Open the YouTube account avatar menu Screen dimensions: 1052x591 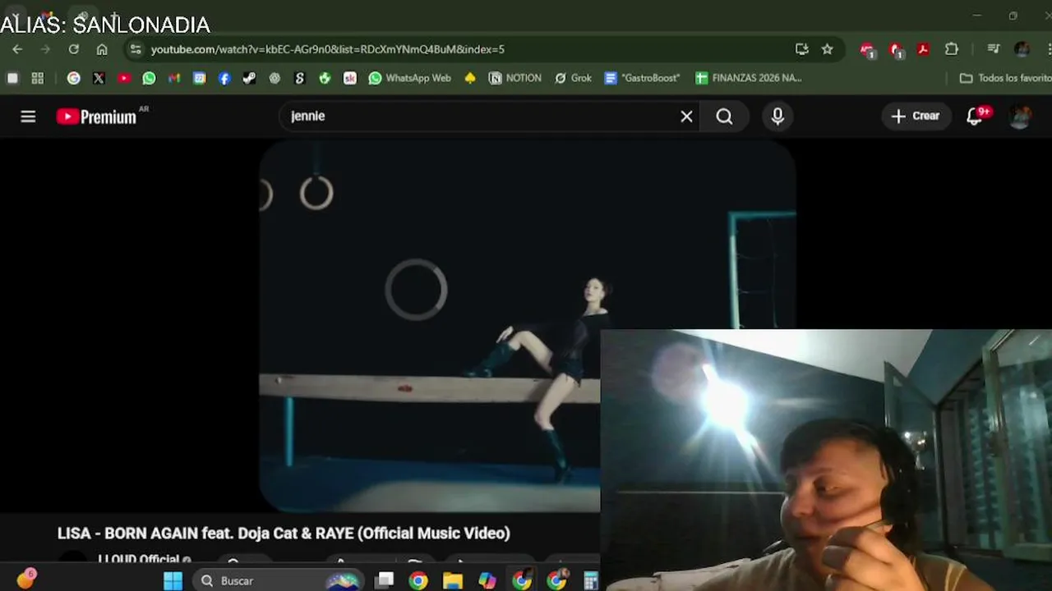coord(1020,117)
